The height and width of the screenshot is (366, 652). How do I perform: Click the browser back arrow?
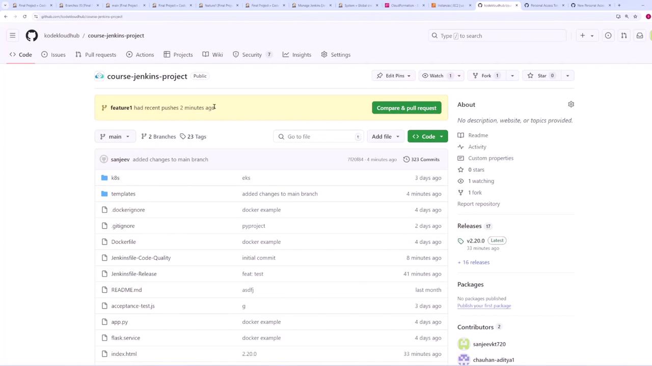point(6,16)
